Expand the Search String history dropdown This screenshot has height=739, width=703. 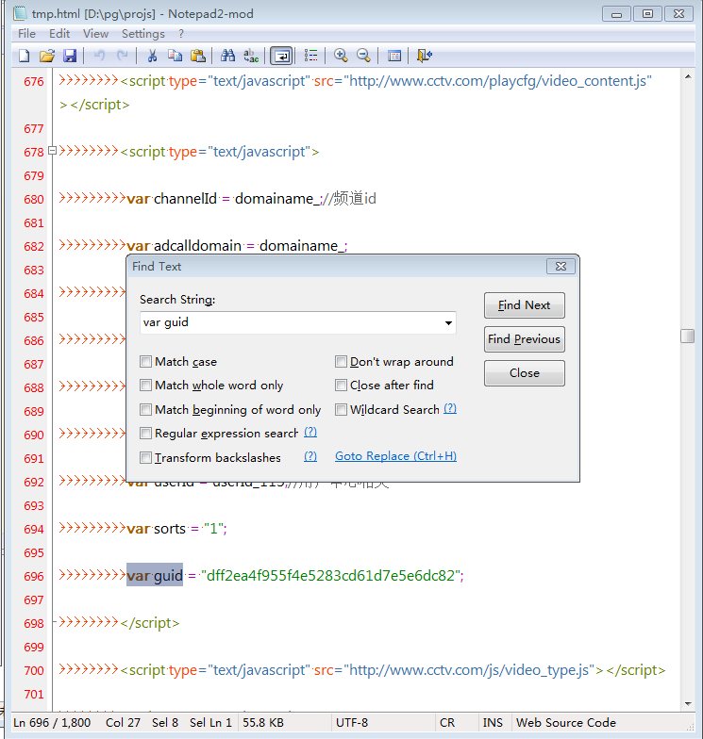tap(448, 322)
